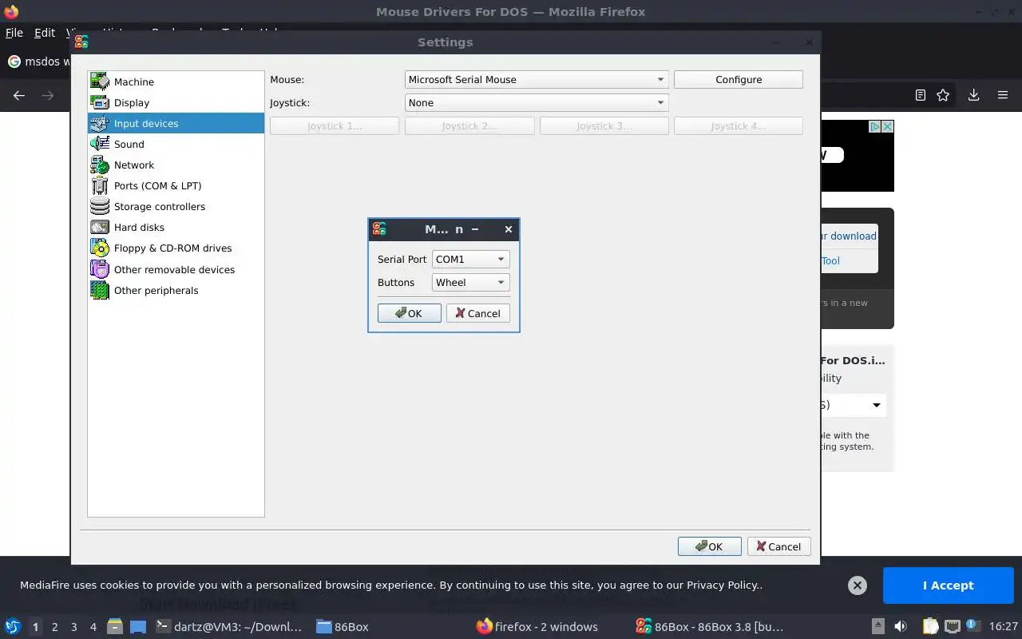The height and width of the screenshot is (639, 1022).
Task: Open Network settings via globe icon
Action: coord(100,165)
